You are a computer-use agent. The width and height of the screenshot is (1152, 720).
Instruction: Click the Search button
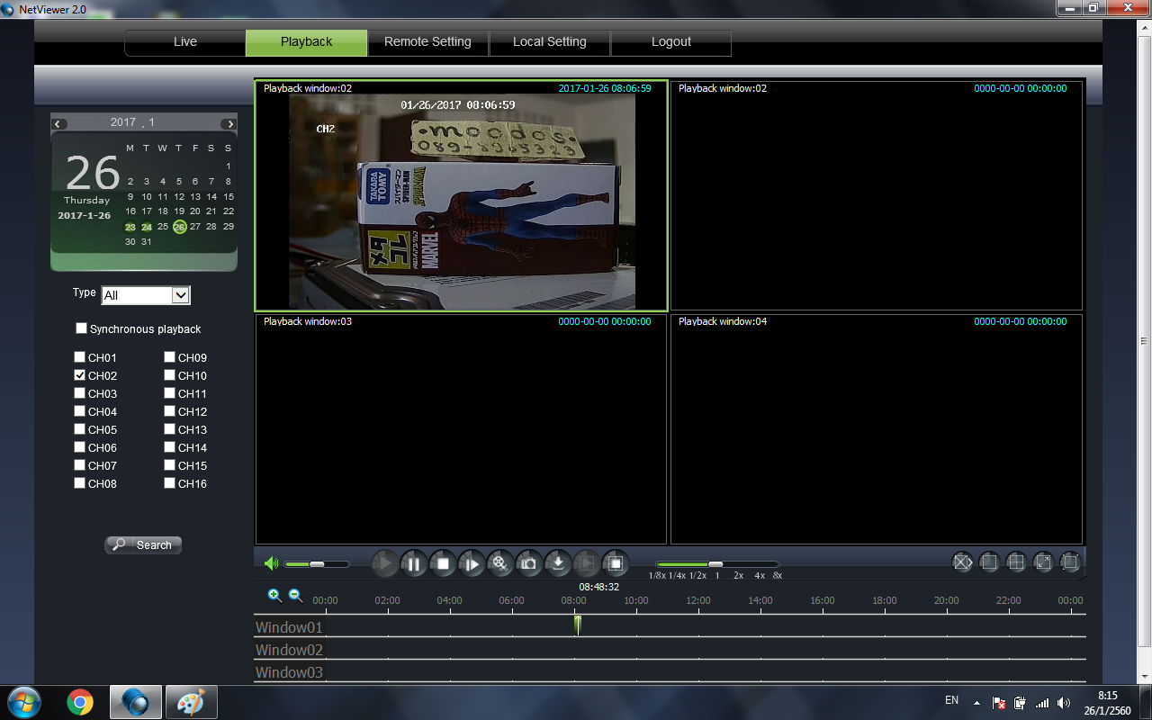[x=143, y=544]
